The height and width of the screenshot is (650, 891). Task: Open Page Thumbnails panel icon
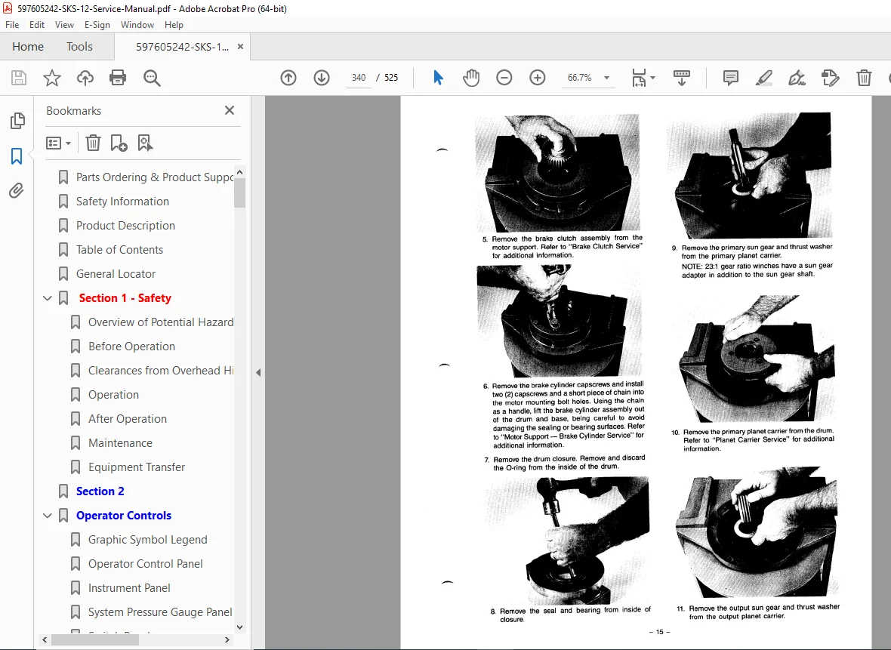click(17, 121)
